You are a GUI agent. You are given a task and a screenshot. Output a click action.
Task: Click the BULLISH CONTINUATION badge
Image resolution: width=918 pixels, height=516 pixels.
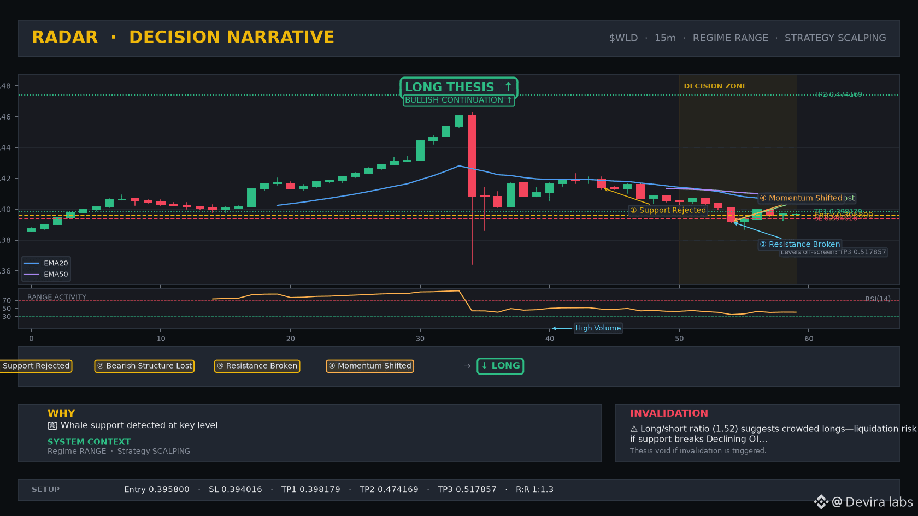[x=458, y=100]
